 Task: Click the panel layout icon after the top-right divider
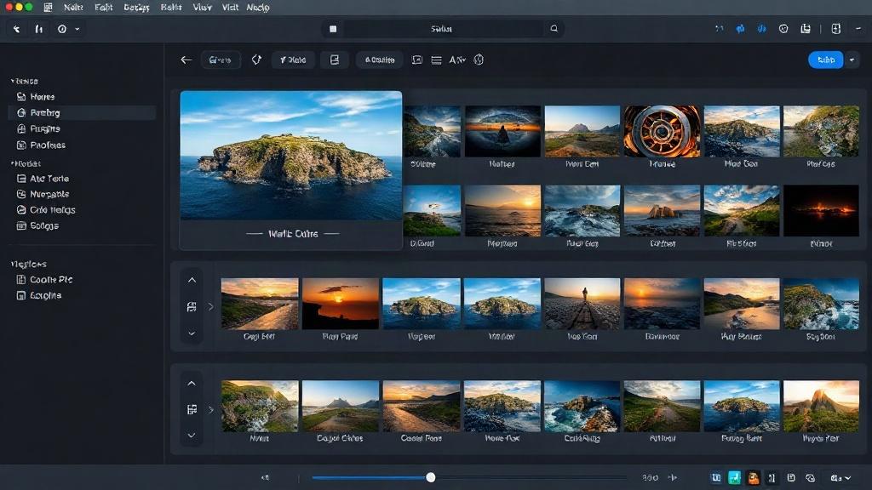click(836, 29)
